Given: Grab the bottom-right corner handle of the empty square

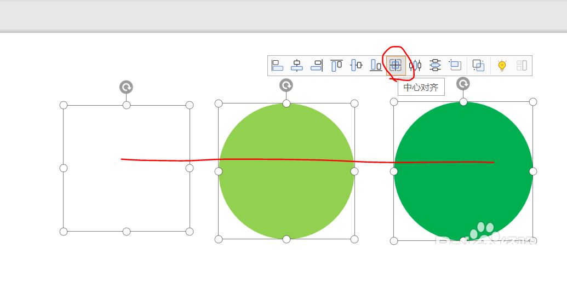Looking at the screenshot, I should [190, 232].
